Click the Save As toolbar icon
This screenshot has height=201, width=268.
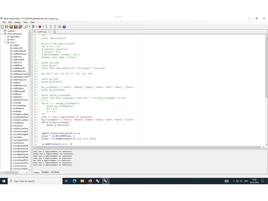coord(15,27)
